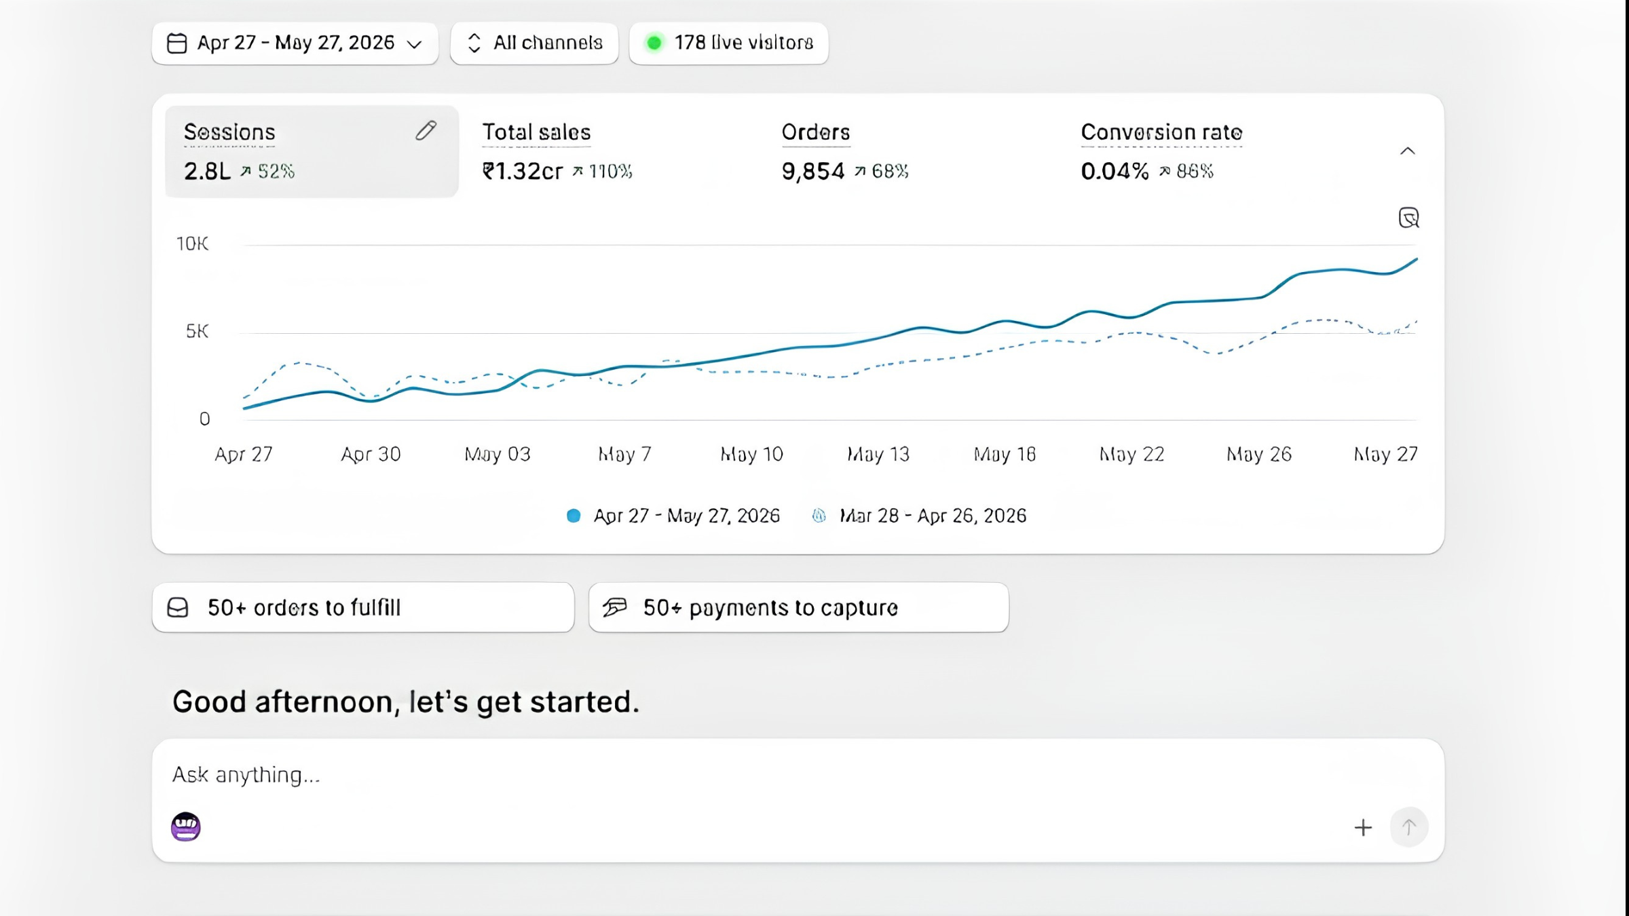Click the inbox icon for orders to fulfill
Screen dimensions: 1629x916
pos(178,607)
